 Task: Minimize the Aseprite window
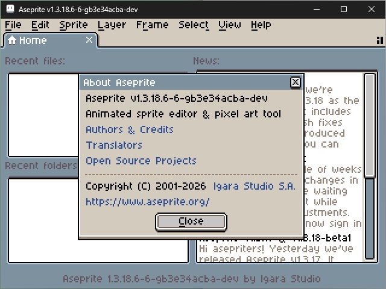click(317, 9)
